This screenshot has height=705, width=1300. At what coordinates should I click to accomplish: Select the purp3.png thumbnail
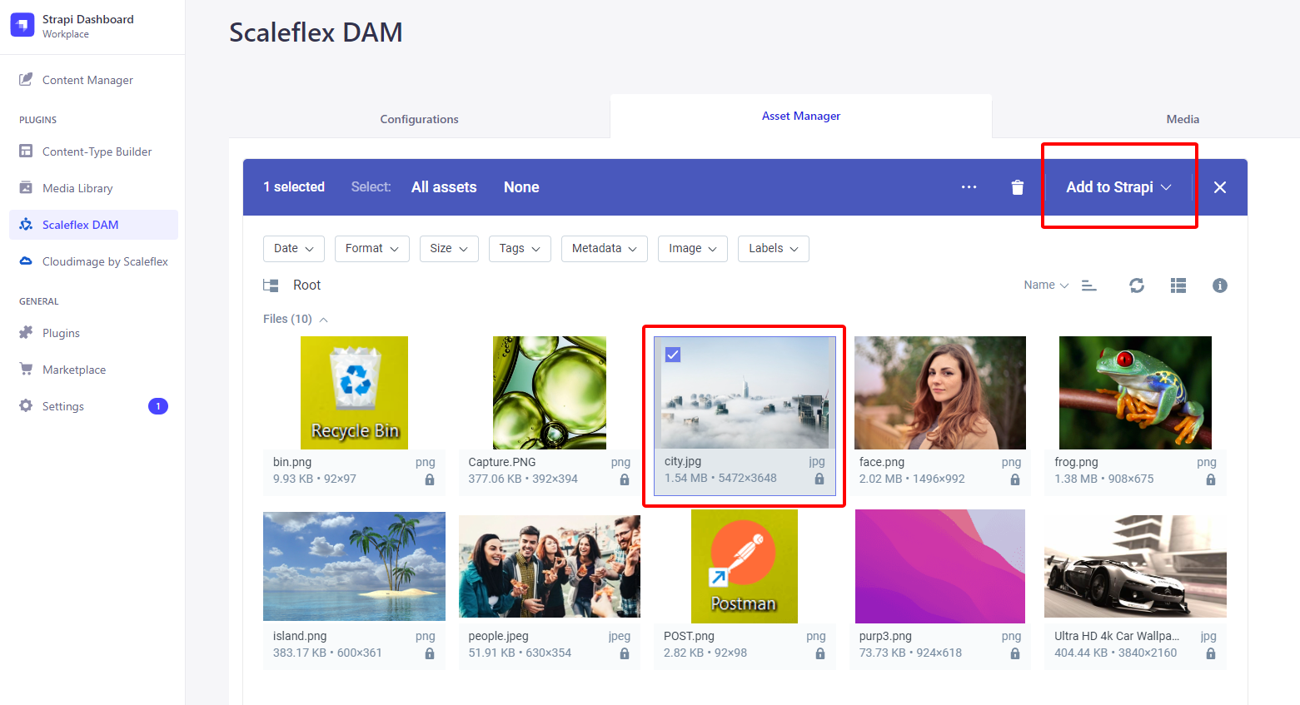click(940, 567)
